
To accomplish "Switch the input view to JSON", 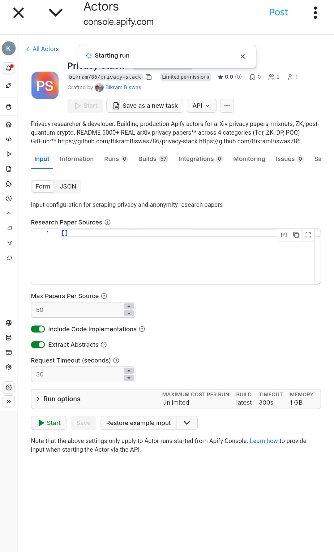I will [x=68, y=186].
